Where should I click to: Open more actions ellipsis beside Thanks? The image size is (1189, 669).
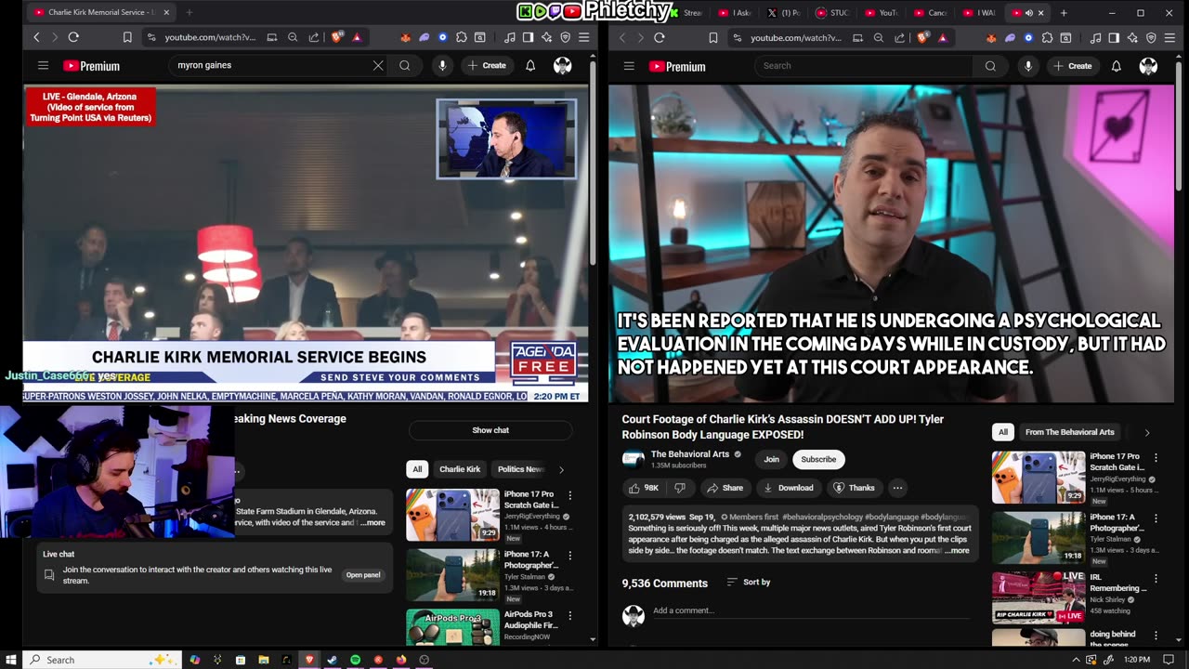(x=897, y=488)
